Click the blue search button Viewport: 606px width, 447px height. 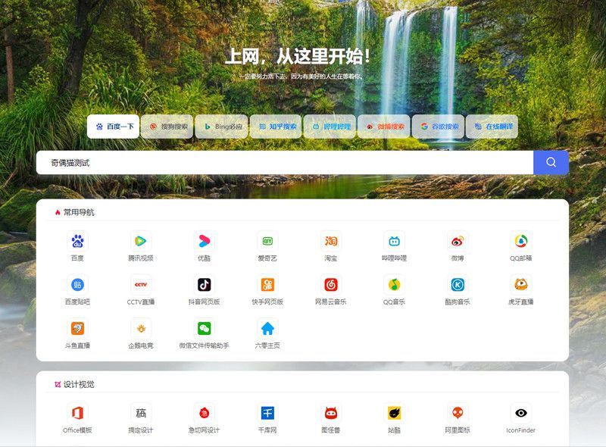tap(550, 161)
